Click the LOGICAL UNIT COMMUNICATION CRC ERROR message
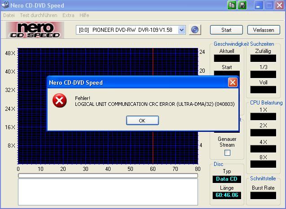 point(154,104)
